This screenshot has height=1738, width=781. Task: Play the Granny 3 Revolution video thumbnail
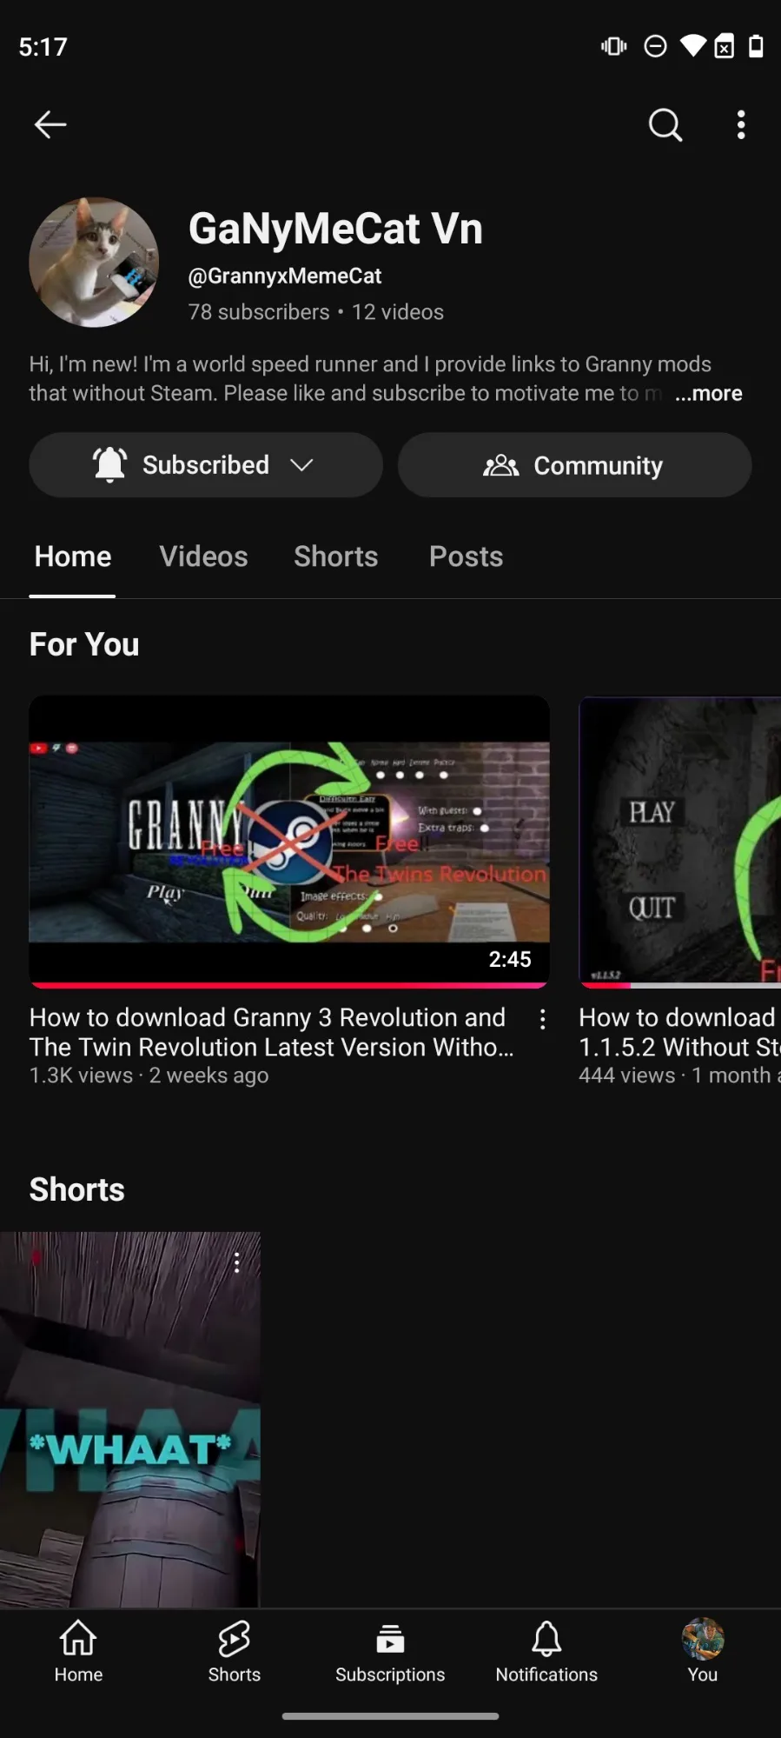click(x=289, y=842)
